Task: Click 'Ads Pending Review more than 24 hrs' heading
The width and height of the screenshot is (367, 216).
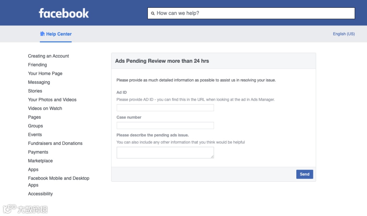Action: click(x=162, y=61)
